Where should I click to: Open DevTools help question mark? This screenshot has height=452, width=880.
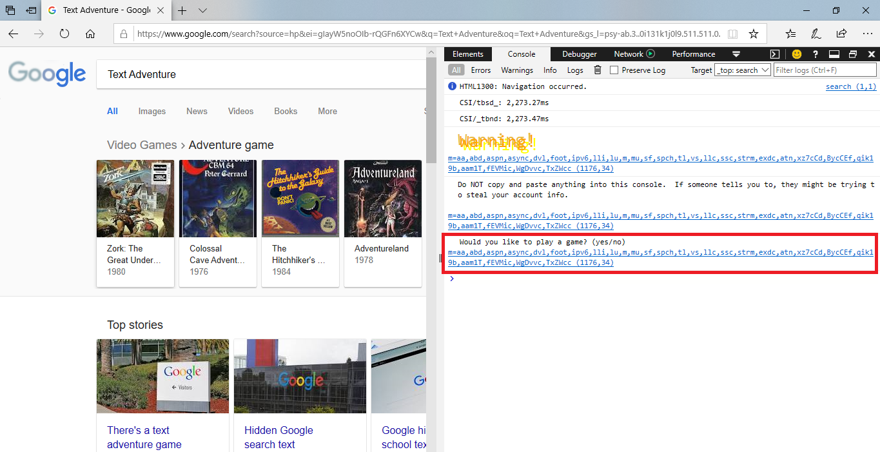[816, 54]
